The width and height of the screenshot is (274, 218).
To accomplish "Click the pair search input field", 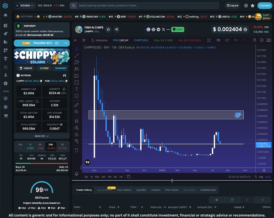I will coord(148,6).
